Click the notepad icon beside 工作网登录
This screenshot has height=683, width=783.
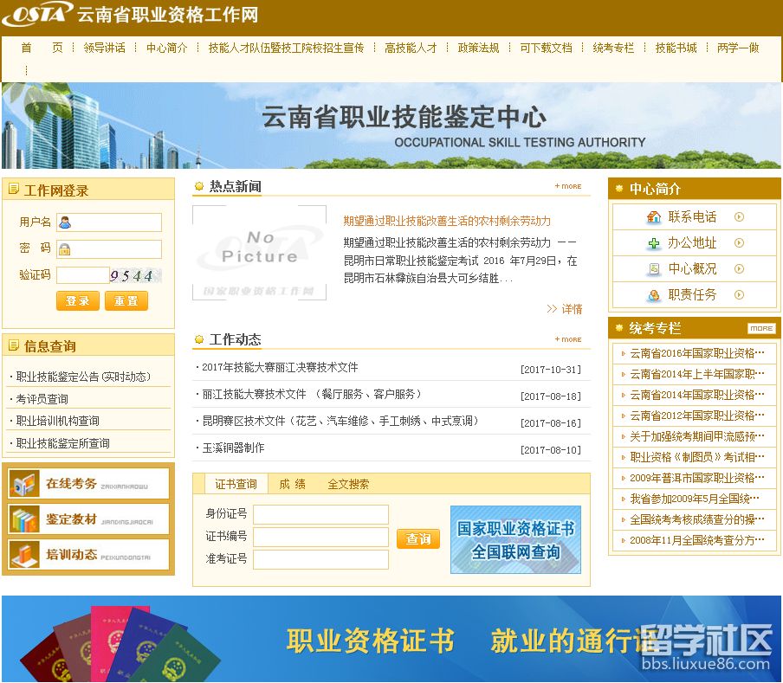tap(14, 189)
